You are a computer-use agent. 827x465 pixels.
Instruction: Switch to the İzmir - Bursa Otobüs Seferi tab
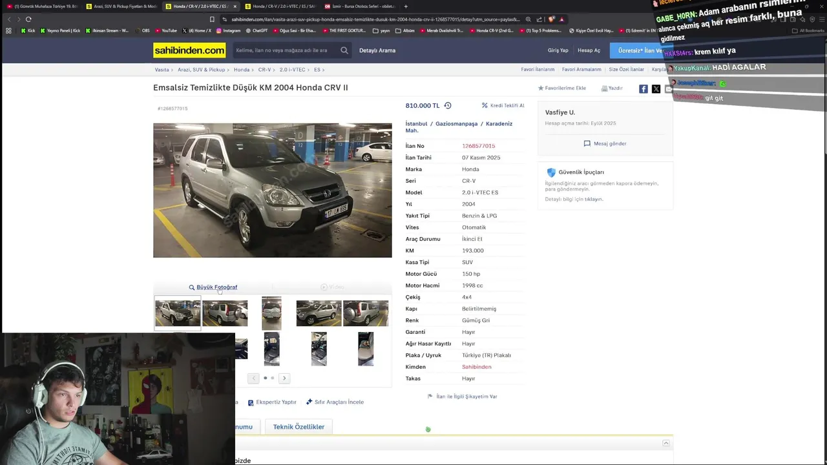(x=359, y=6)
